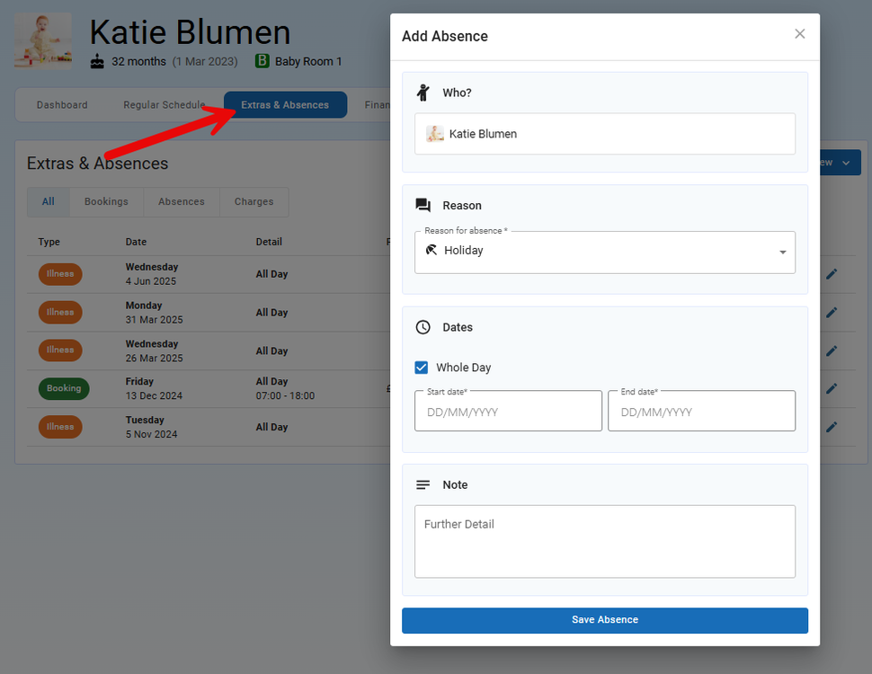The width and height of the screenshot is (872, 674).
Task: Close the Add Absence dialog
Action: click(799, 34)
